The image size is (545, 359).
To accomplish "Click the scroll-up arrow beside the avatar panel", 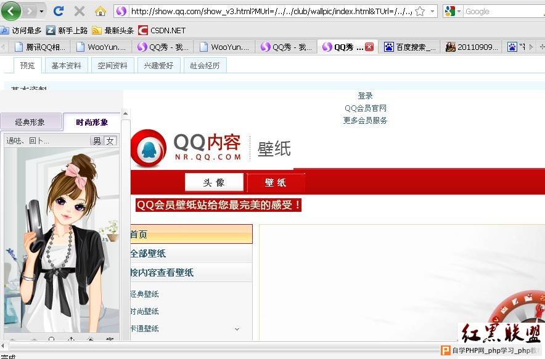I will [x=126, y=113].
